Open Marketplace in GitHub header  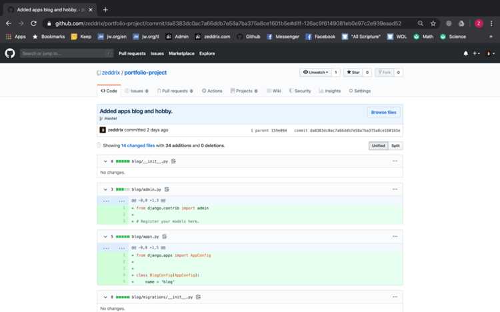pyautogui.click(x=181, y=53)
